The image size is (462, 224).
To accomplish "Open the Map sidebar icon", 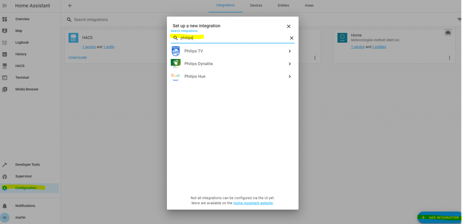I will pyautogui.click(x=5, y=31).
